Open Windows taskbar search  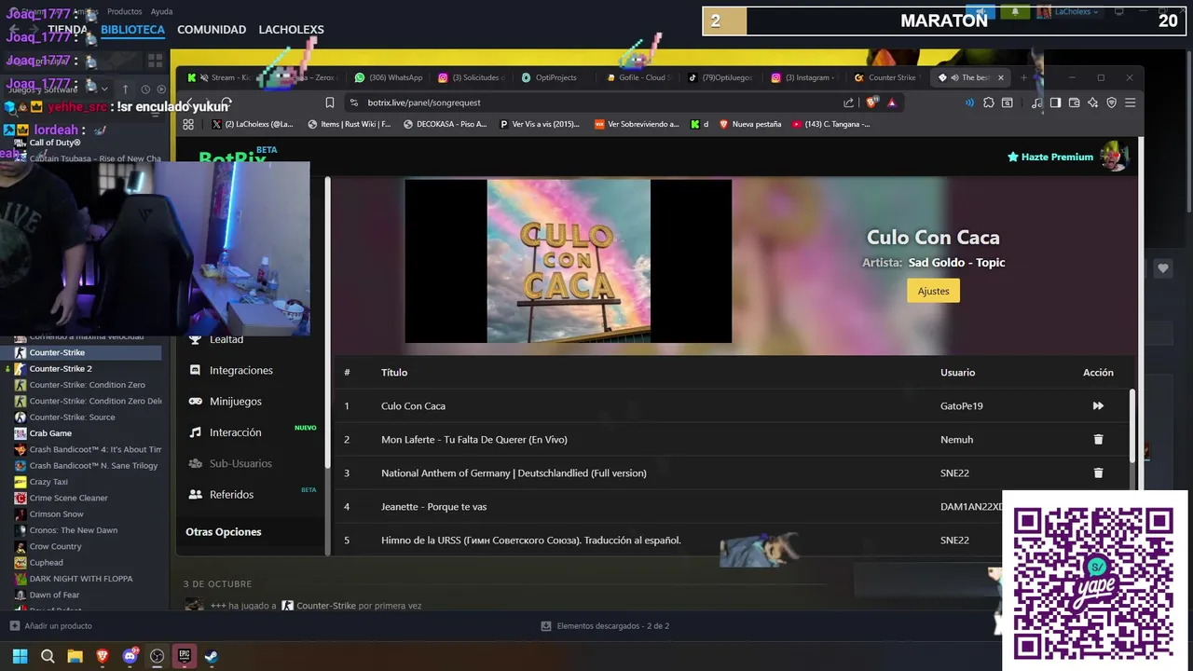click(x=48, y=656)
